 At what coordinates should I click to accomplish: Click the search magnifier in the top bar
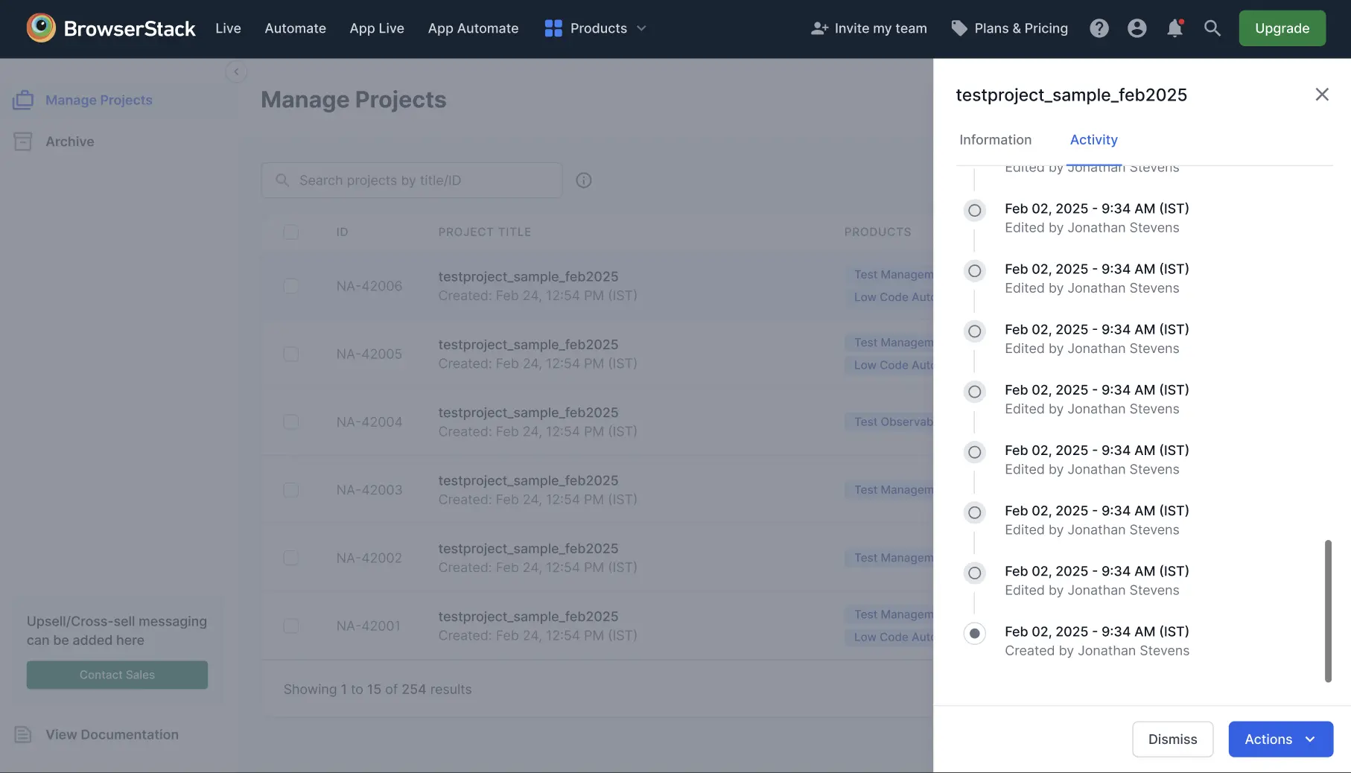click(1212, 28)
